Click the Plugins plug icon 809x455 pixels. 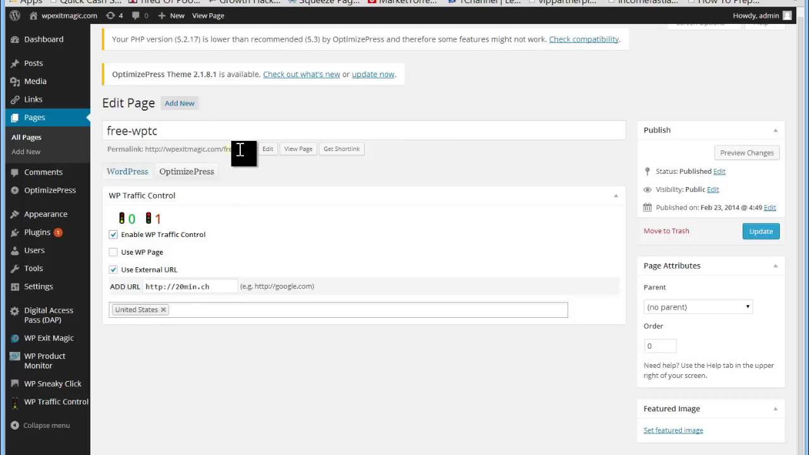[x=15, y=232]
